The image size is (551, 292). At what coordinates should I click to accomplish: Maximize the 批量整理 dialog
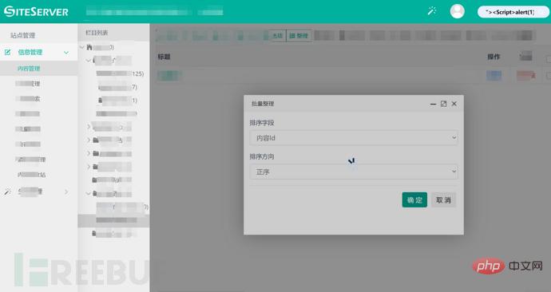coord(443,104)
